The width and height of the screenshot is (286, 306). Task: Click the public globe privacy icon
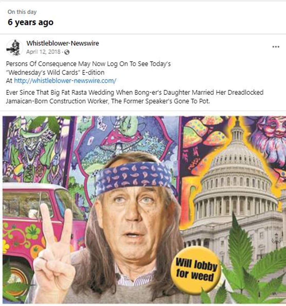(67, 52)
